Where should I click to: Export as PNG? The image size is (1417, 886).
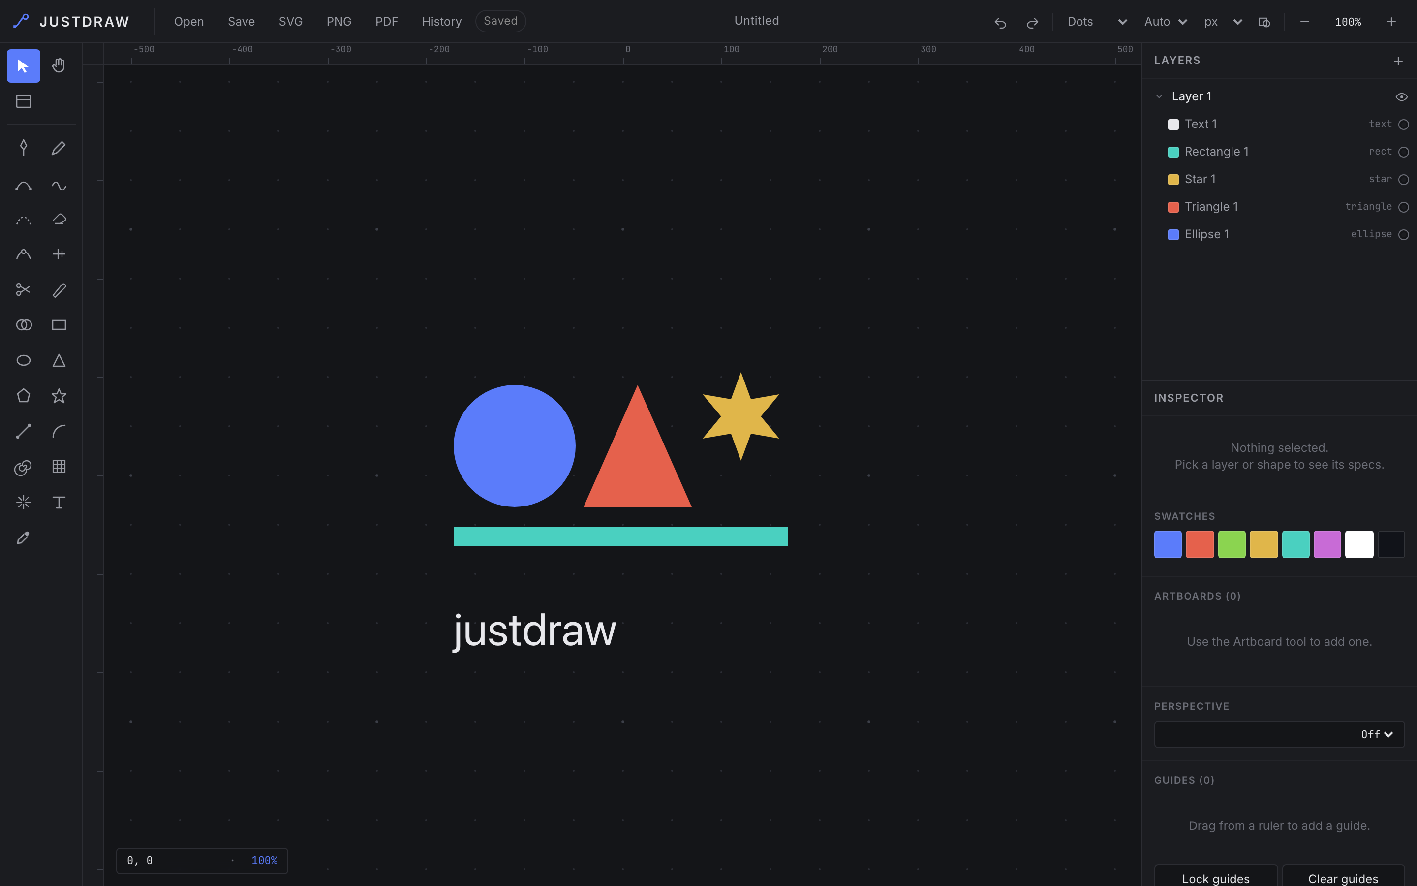[x=339, y=22]
